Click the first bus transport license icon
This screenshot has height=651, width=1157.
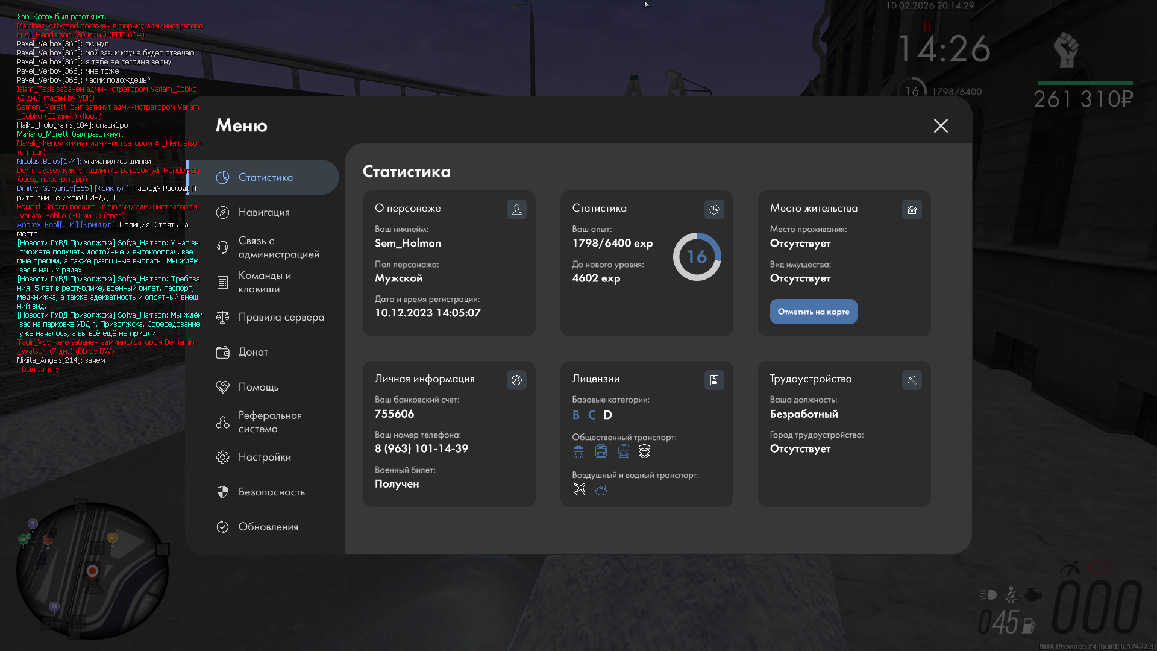pos(578,451)
